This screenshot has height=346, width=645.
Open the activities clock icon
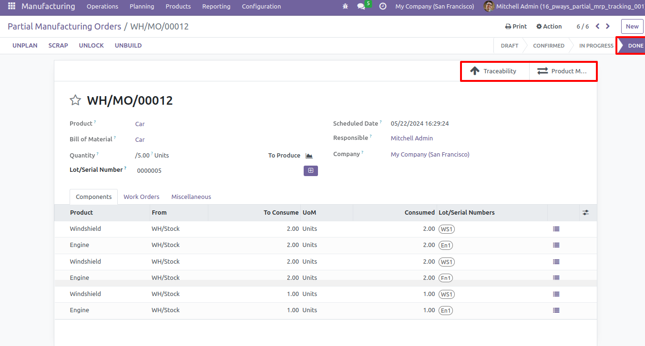(383, 7)
